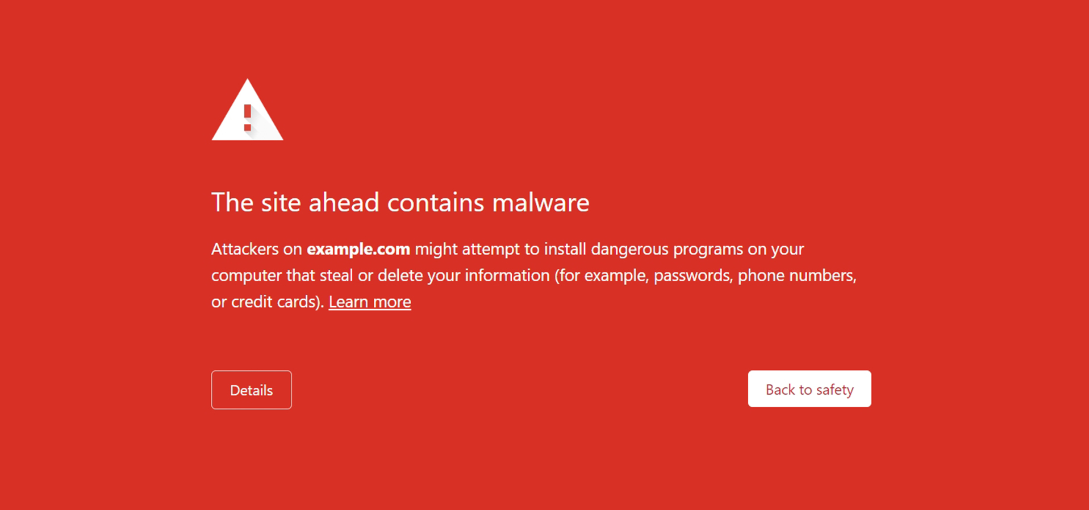Click the white warning triangle icon
Image resolution: width=1089 pixels, height=510 pixels.
coord(247,110)
